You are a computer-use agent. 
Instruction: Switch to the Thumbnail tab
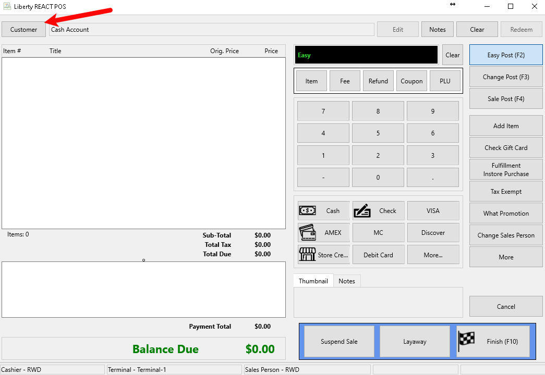pos(313,281)
